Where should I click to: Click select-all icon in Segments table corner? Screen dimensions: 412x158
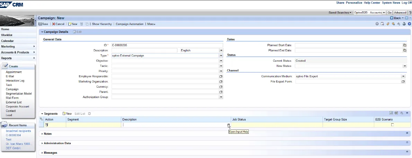click(41, 119)
